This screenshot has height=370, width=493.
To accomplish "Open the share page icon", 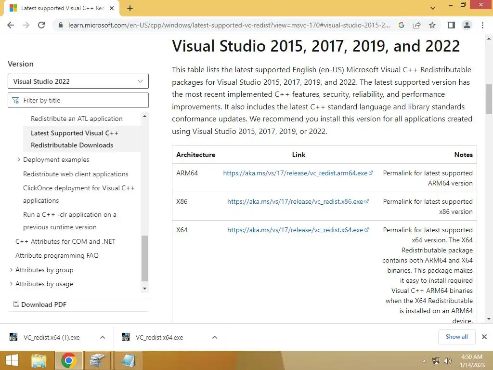I will point(417,25).
